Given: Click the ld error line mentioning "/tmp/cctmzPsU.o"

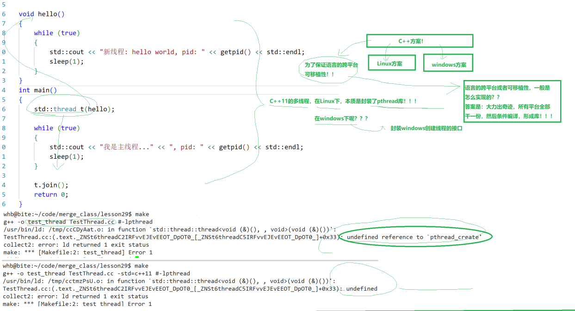Looking at the screenshot, I should [169, 281].
